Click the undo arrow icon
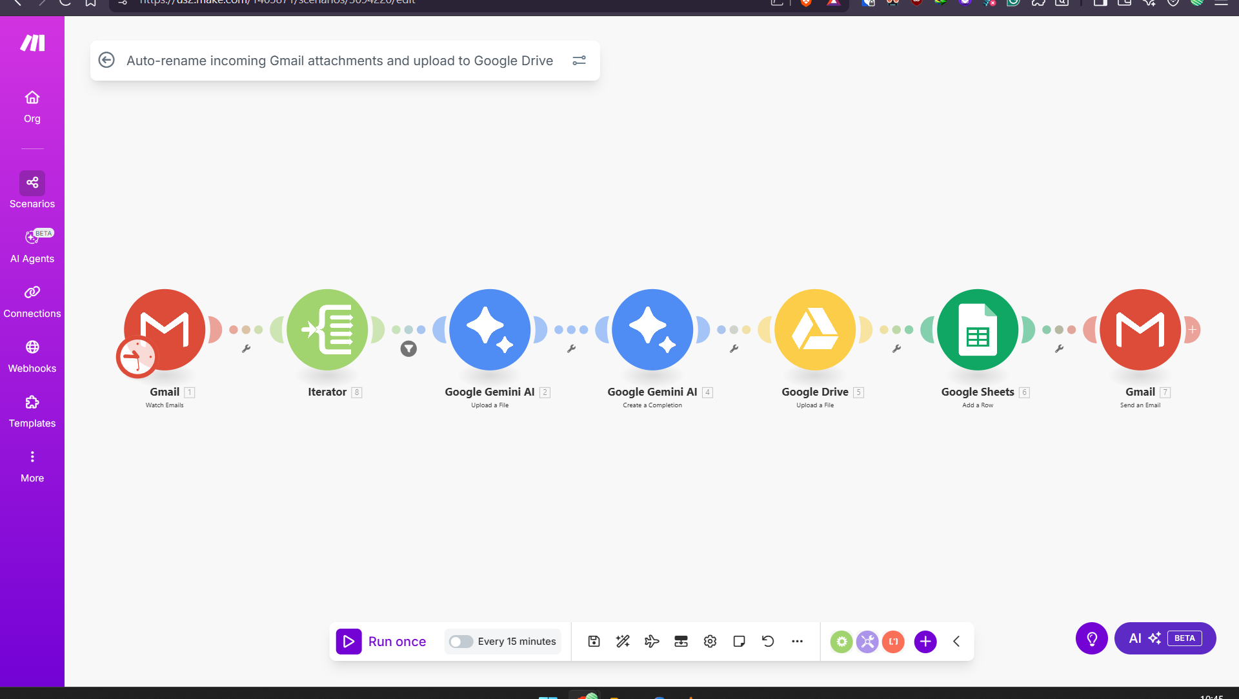The width and height of the screenshot is (1239, 699). (x=768, y=642)
